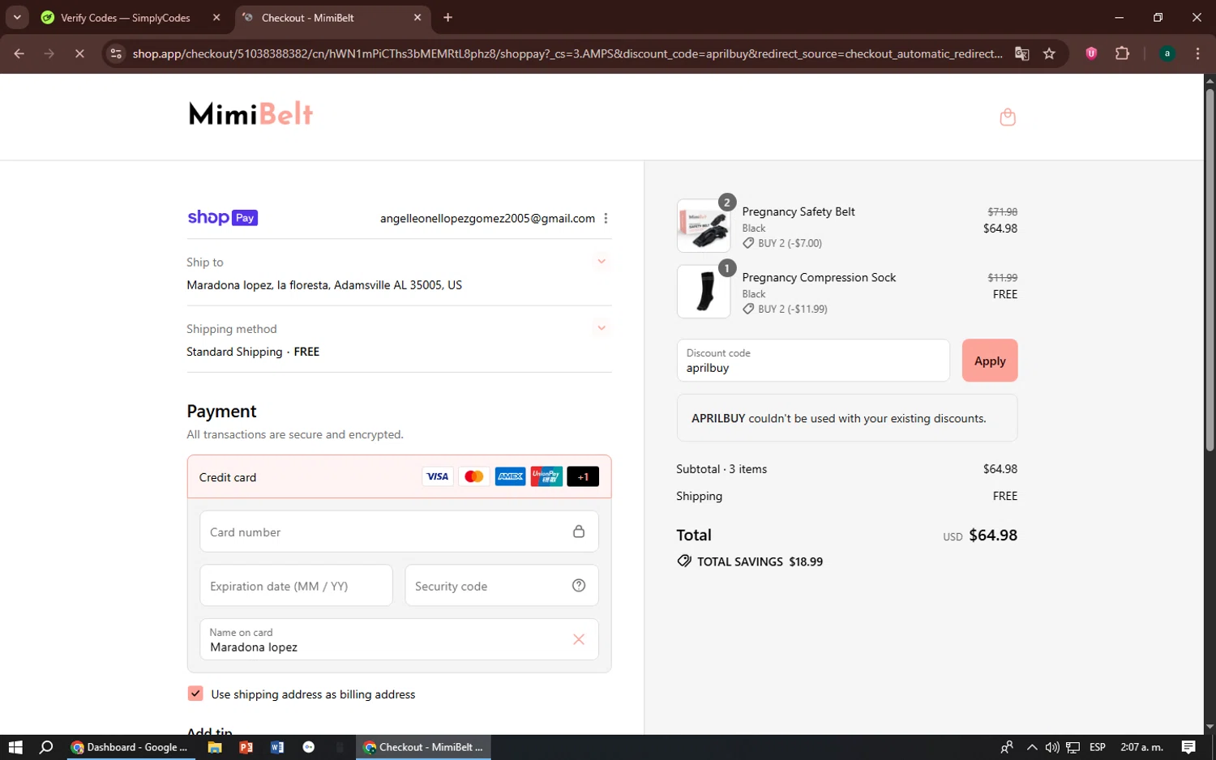
Task: Clear the Name on card field
Action: [x=579, y=639]
